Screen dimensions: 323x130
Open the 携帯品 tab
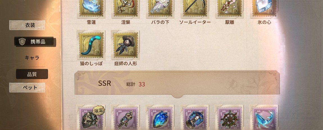point(35,42)
